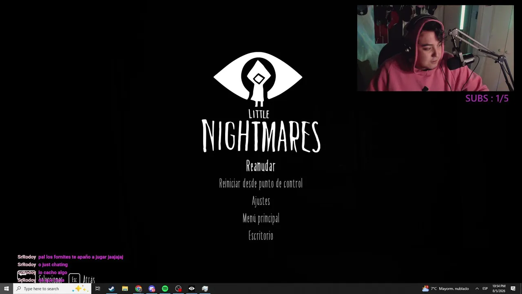Resume the game with Reanudar
The height and width of the screenshot is (294, 522).
click(261, 166)
